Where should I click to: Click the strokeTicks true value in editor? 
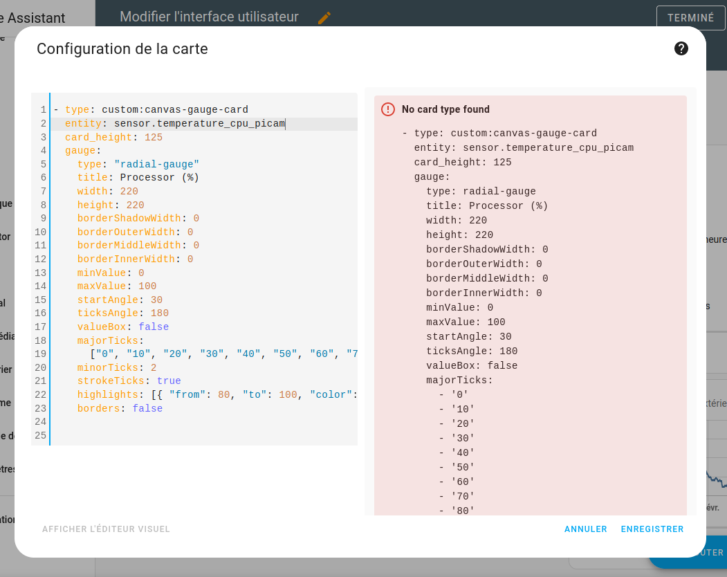pyautogui.click(x=169, y=381)
